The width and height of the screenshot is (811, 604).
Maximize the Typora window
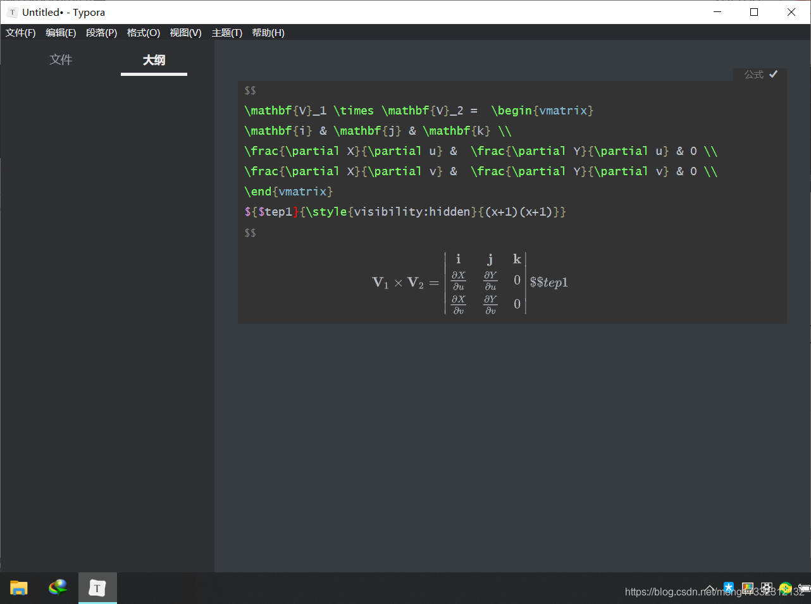[x=754, y=12]
